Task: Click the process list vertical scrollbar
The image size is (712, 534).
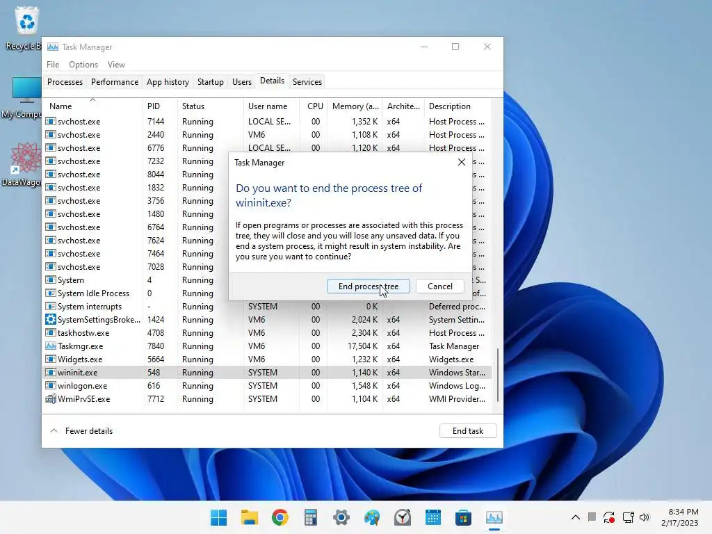Action: 498,375
